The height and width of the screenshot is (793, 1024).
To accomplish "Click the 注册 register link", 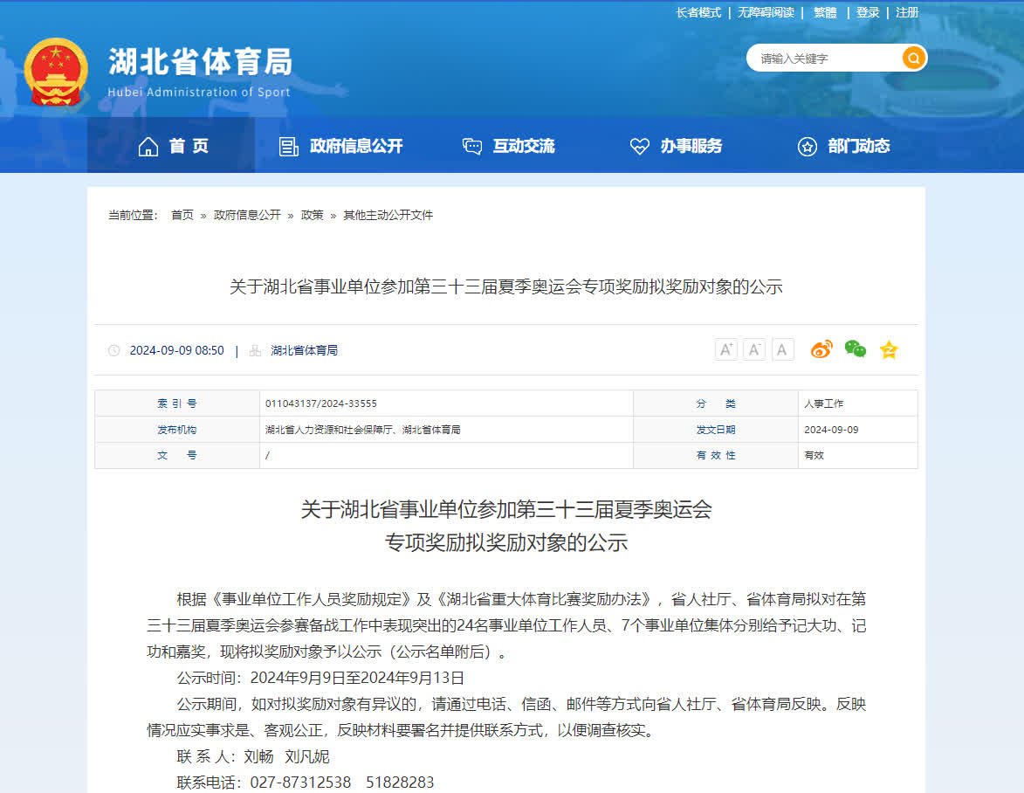I will (x=907, y=12).
